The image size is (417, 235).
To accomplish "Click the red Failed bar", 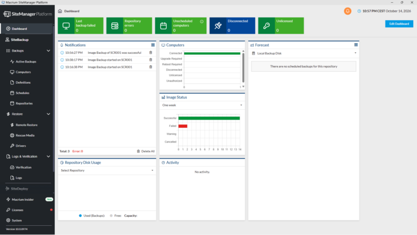I will tap(182, 126).
